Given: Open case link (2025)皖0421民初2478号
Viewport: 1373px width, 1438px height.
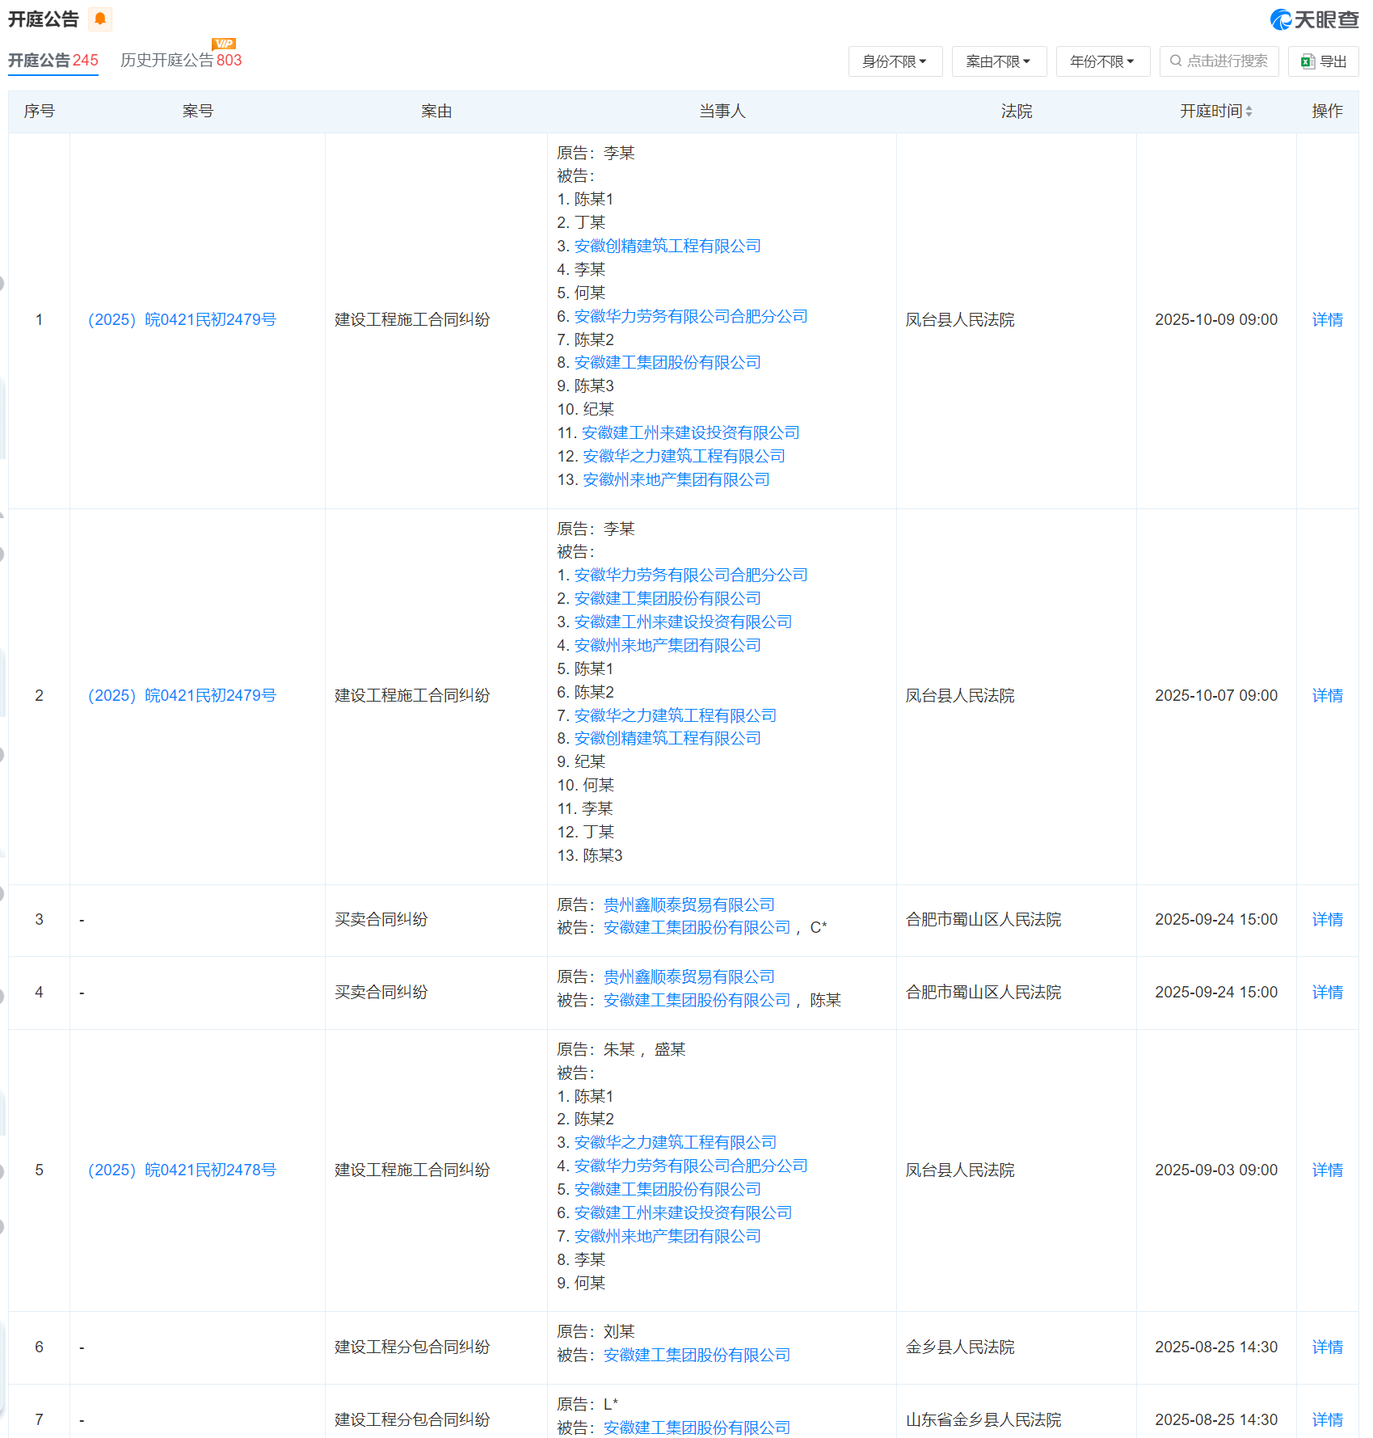Looking at the screenshot, I should click(x=182, y=1170).
